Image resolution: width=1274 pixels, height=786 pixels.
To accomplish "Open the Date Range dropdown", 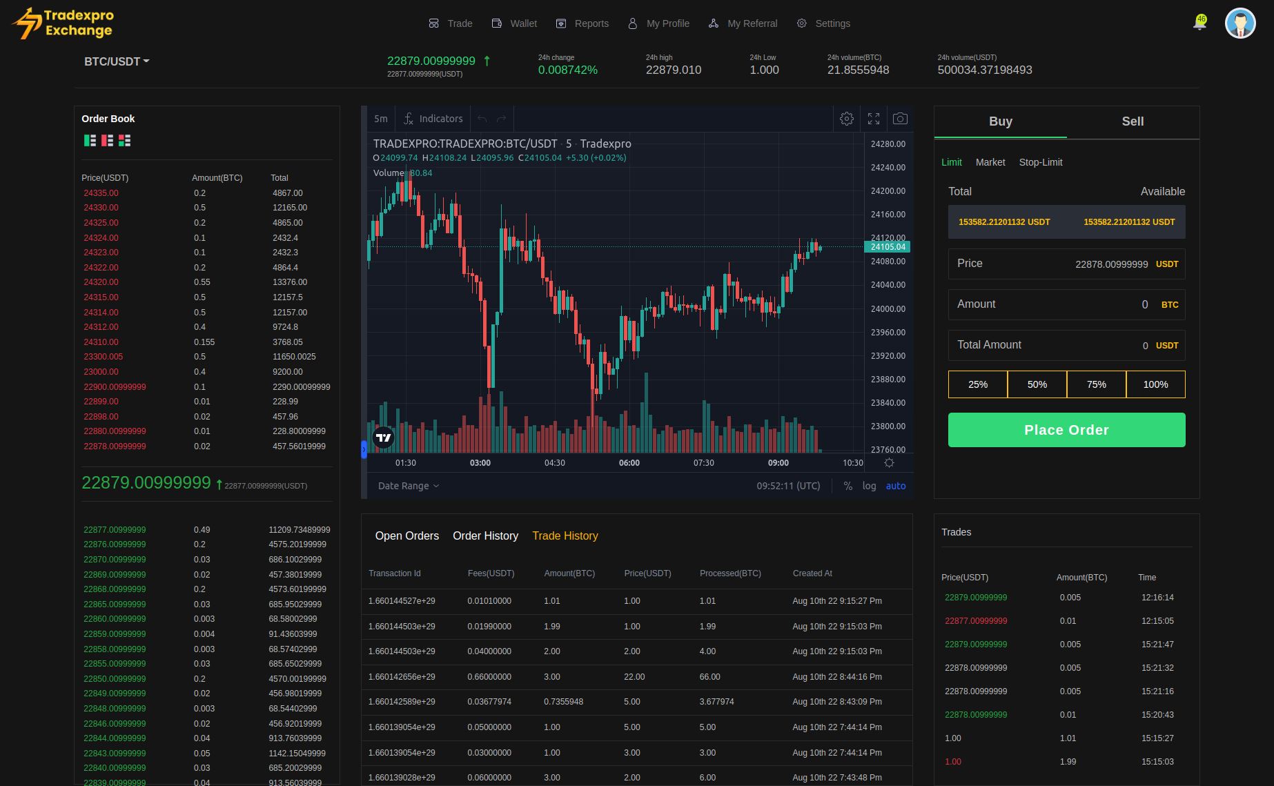I will [x=409, y=486].
